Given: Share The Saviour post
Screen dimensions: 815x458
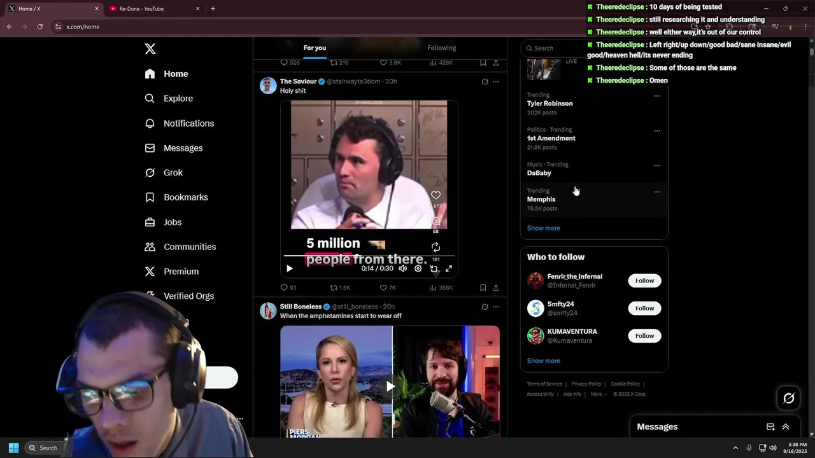Looking at the screenshot, I should coord(496,288).
